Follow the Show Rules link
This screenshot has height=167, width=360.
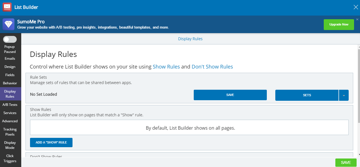[166, 67]
